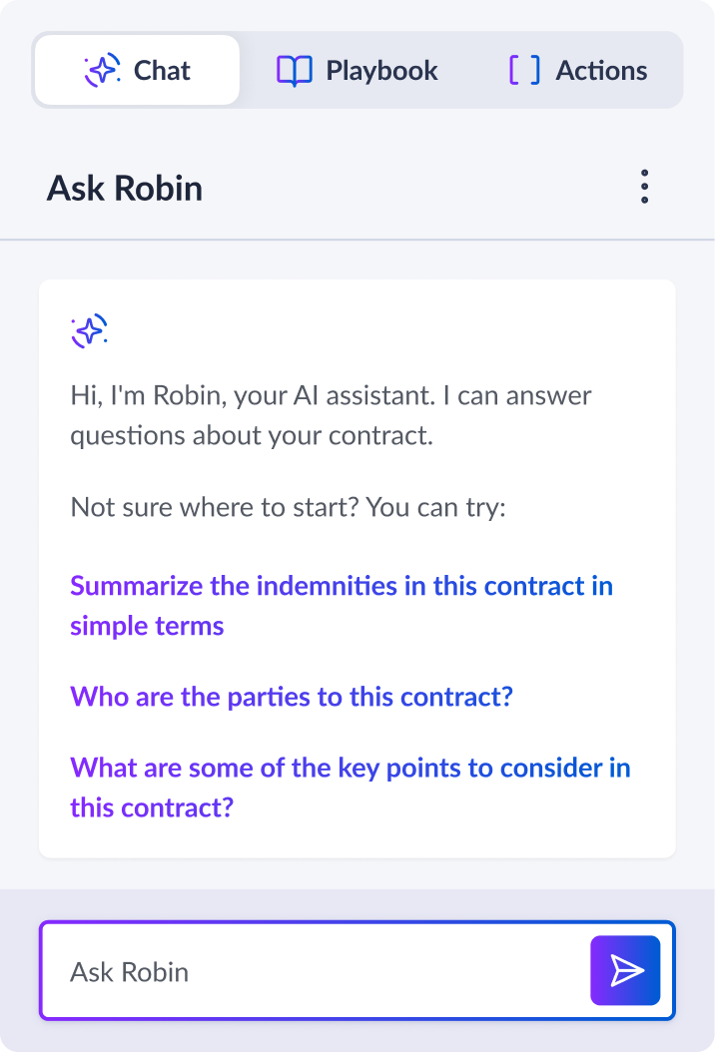Click Robin's sparkle avatar in the message
This screenshot has height=1053, width=715.
click(x=89, y=331)
